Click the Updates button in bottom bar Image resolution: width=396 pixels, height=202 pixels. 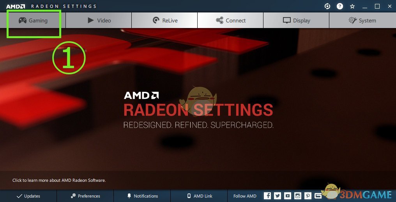coord(28,196)
